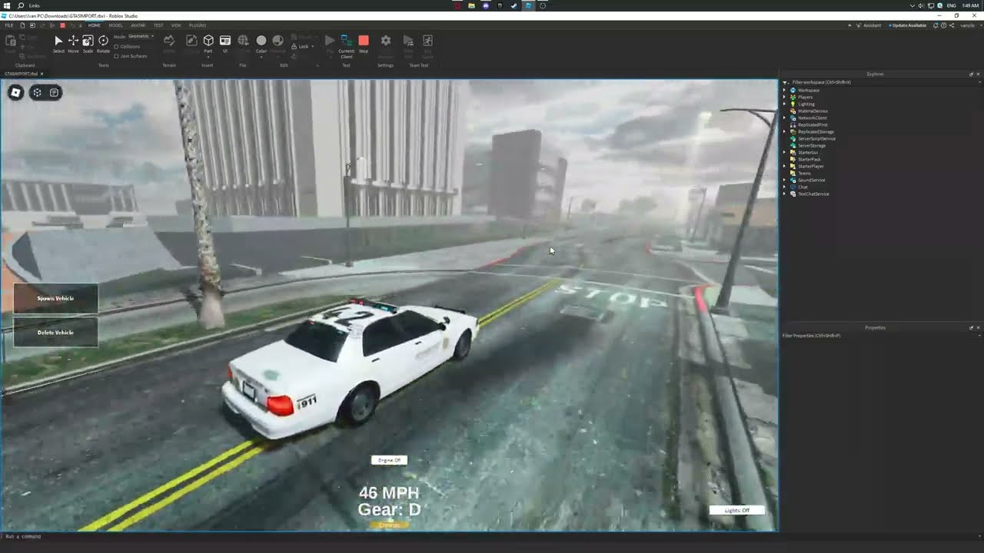
Task: Toggle the Join Surfaces checkbox
Action: [x=116, y=56]
